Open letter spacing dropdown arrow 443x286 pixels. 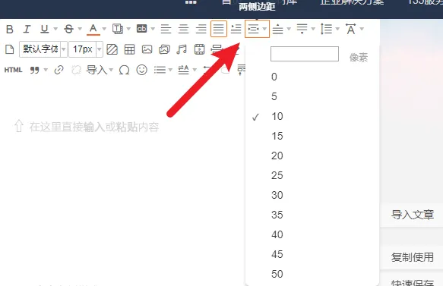click(362, 29)
